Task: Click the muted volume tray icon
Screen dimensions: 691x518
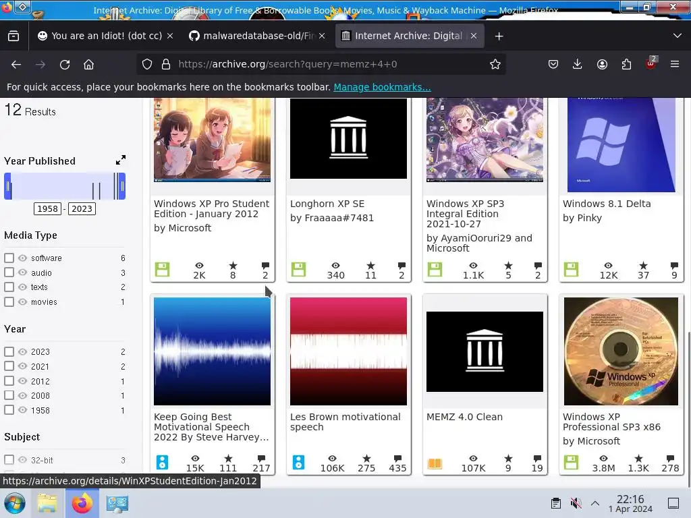Action: pos(576,503)
